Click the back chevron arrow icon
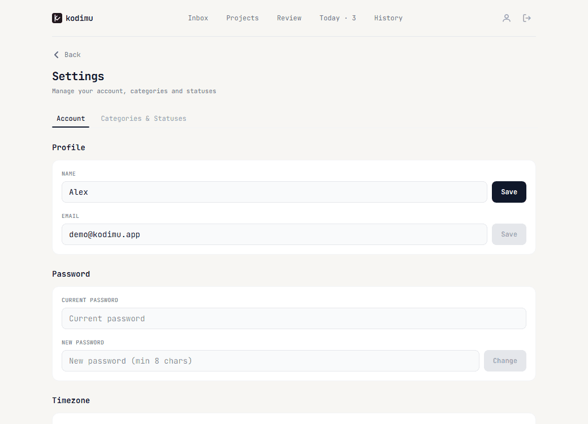Image resolution: width=588 pixels, height=424 pixels. point(55,54)
